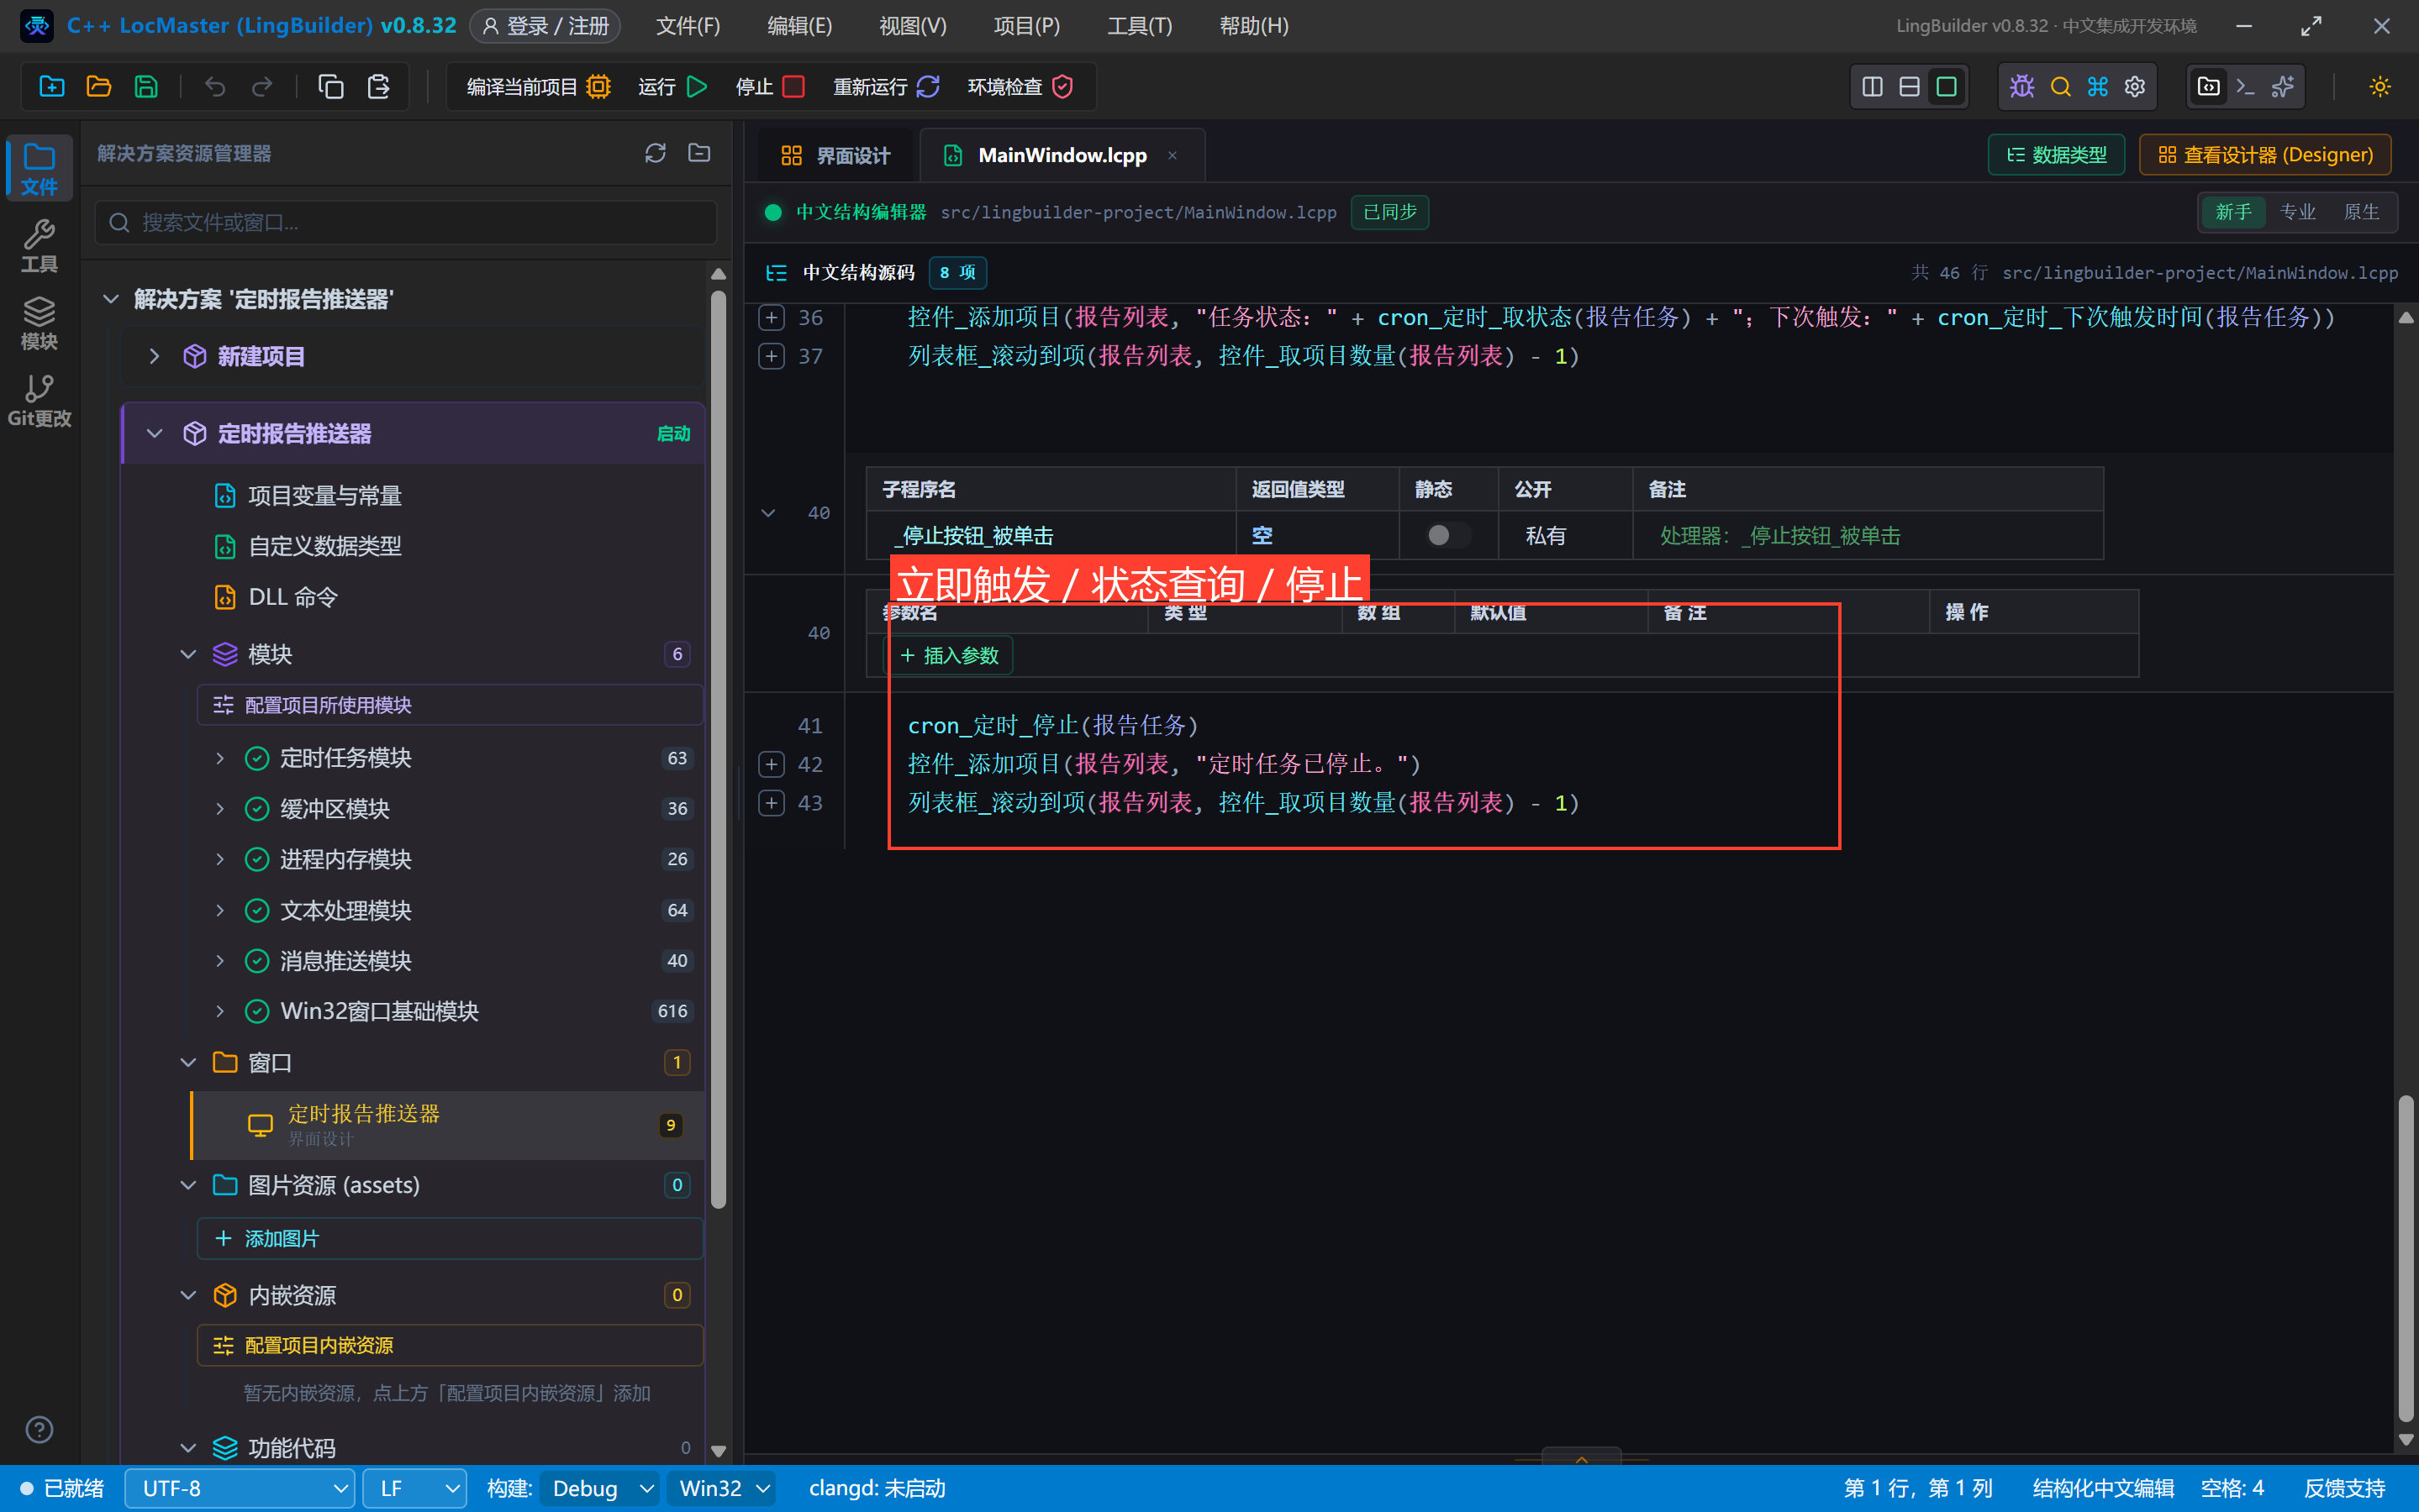Open the LF line ending dropdown
This screenshot has width=2419, height=1512.
[x=414, y=1488]
